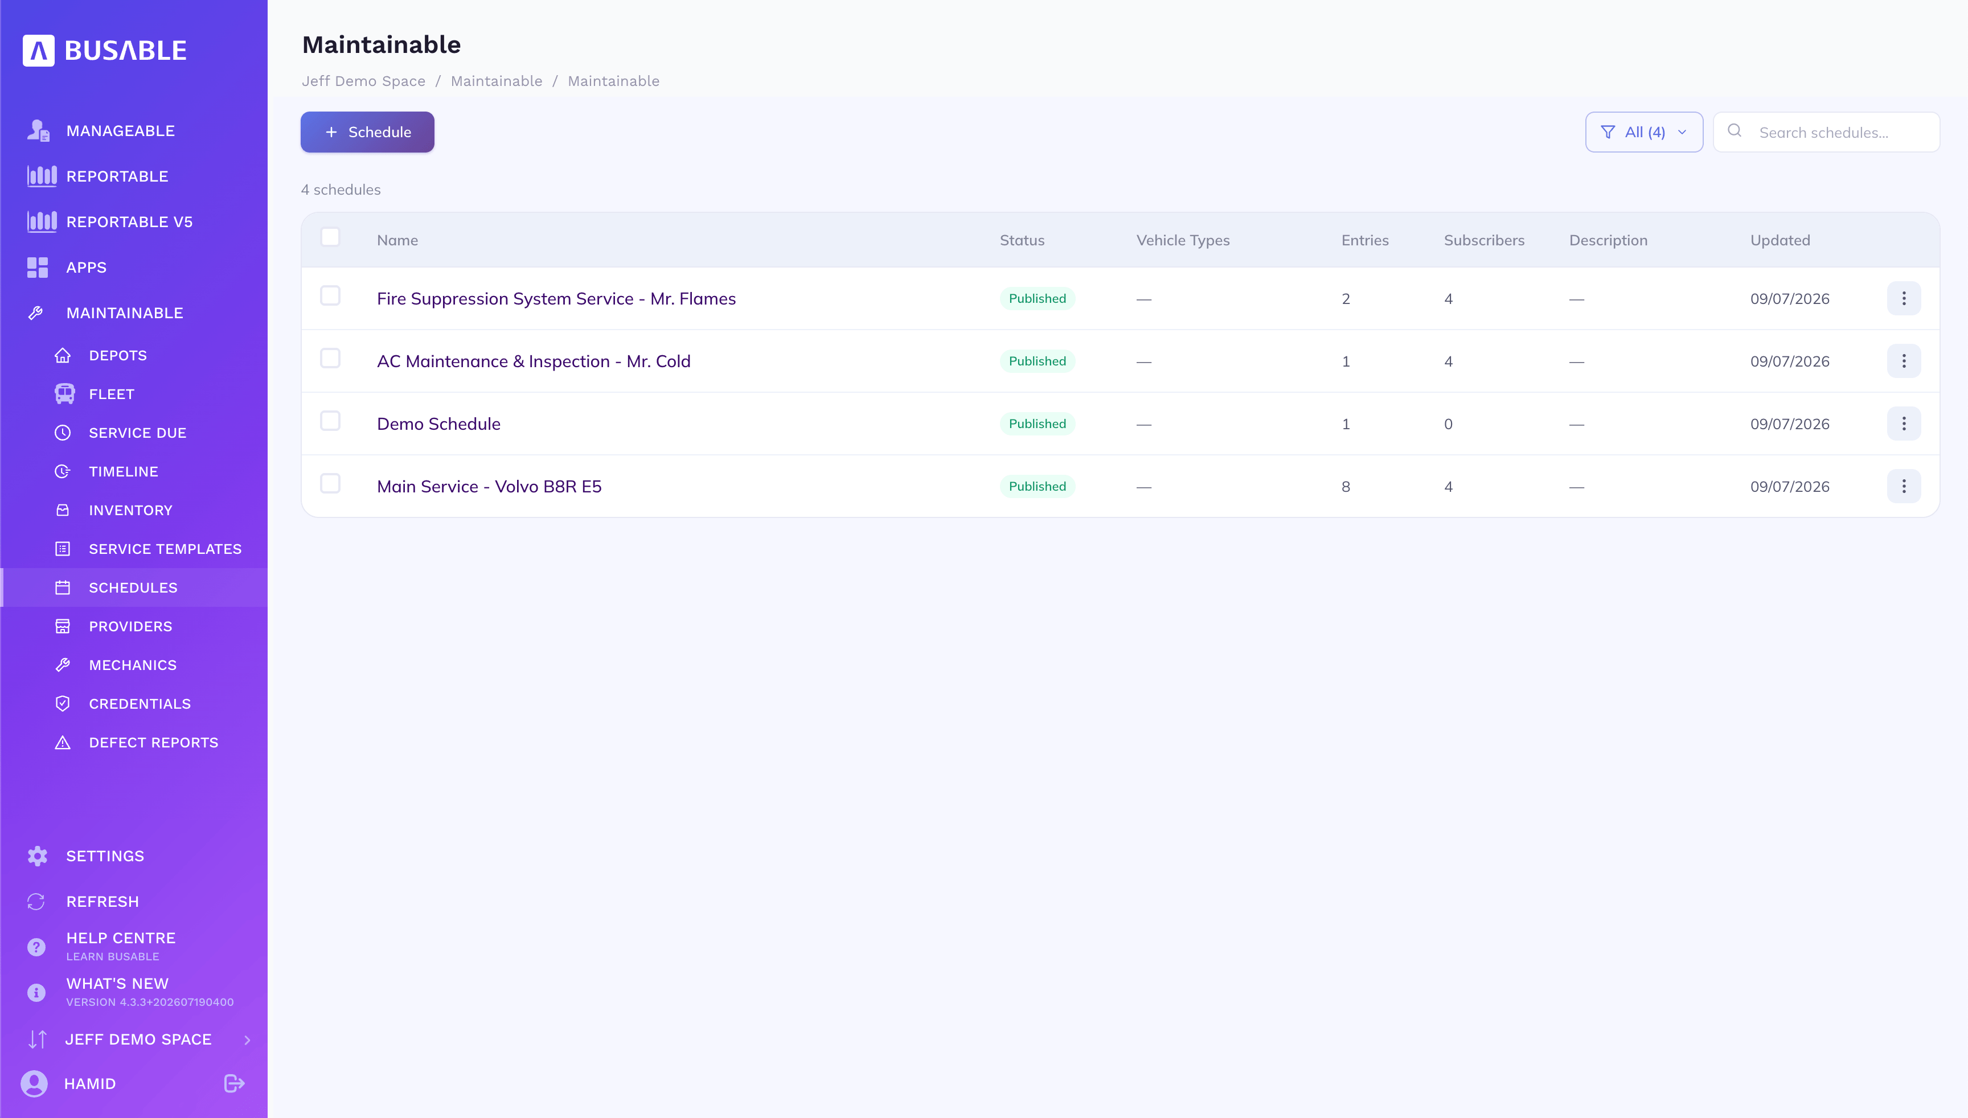
Task: Click the Defect Reports warning icon
Action: [63, 742]
